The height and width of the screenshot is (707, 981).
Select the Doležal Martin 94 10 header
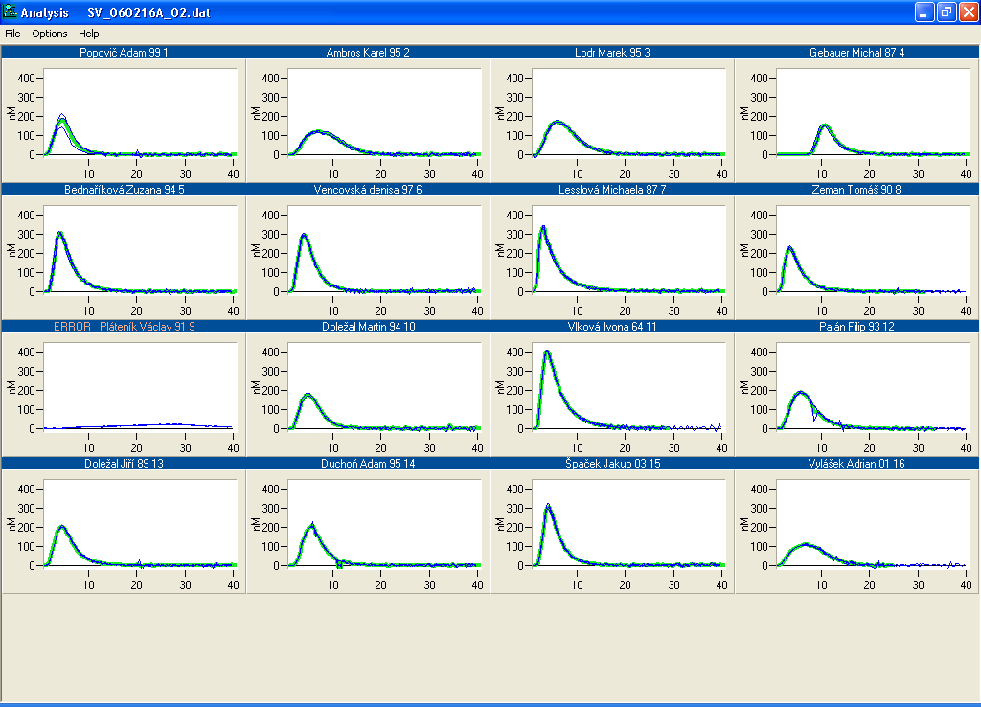[x=368, y=327]
